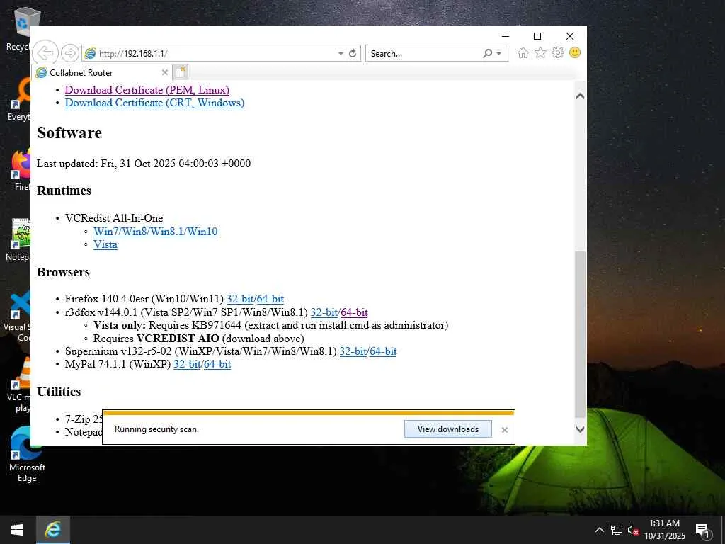
Task: Download Firefox 140.4.0esr 32-bit
Action: 240,299
